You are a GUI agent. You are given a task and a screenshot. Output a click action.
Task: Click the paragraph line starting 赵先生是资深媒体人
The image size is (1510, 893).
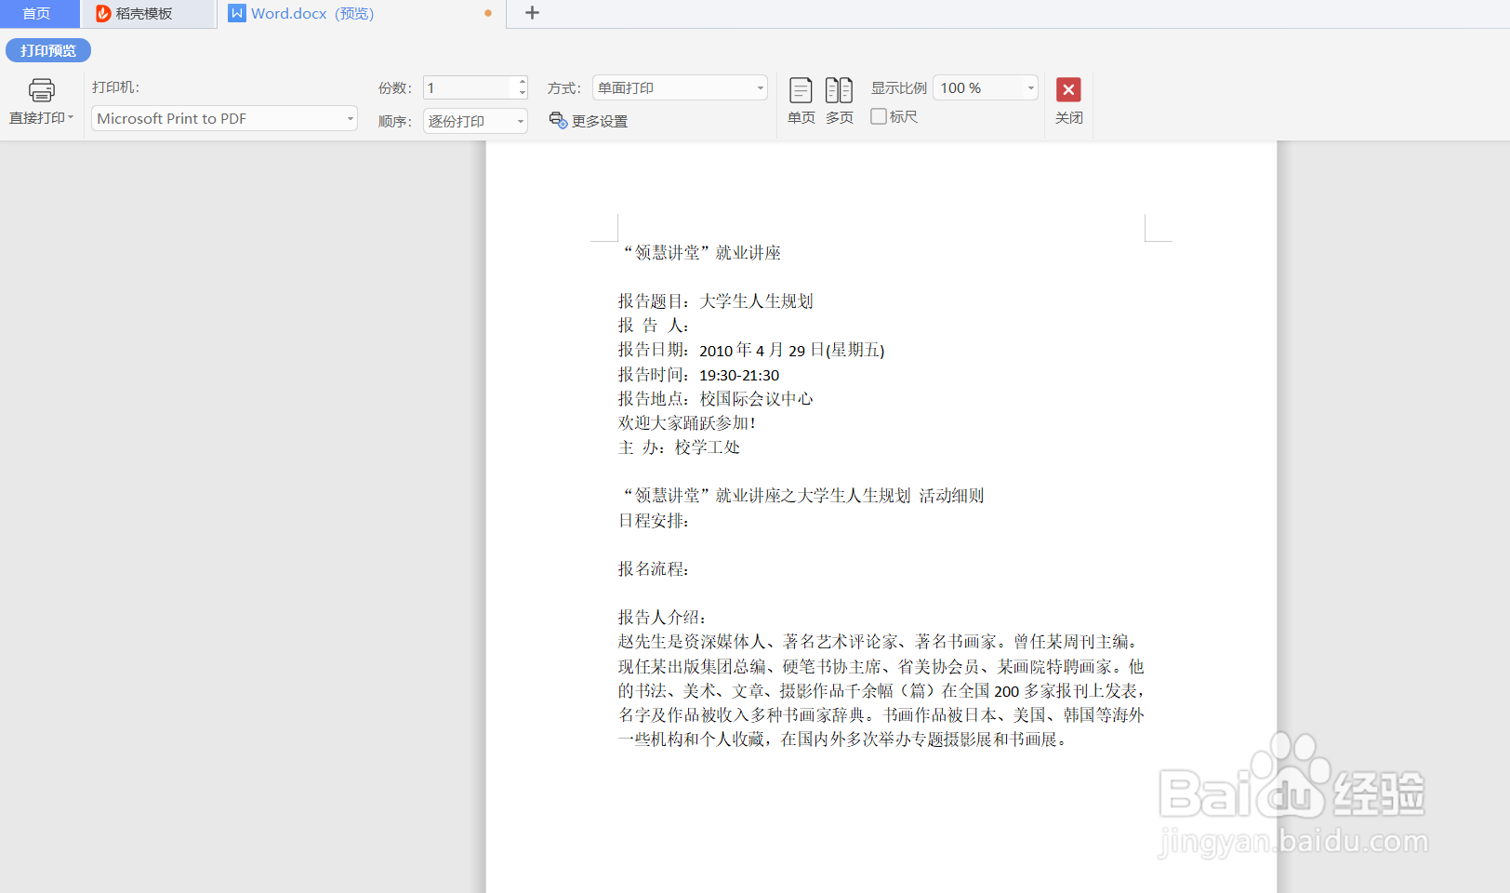pos(879,641)
